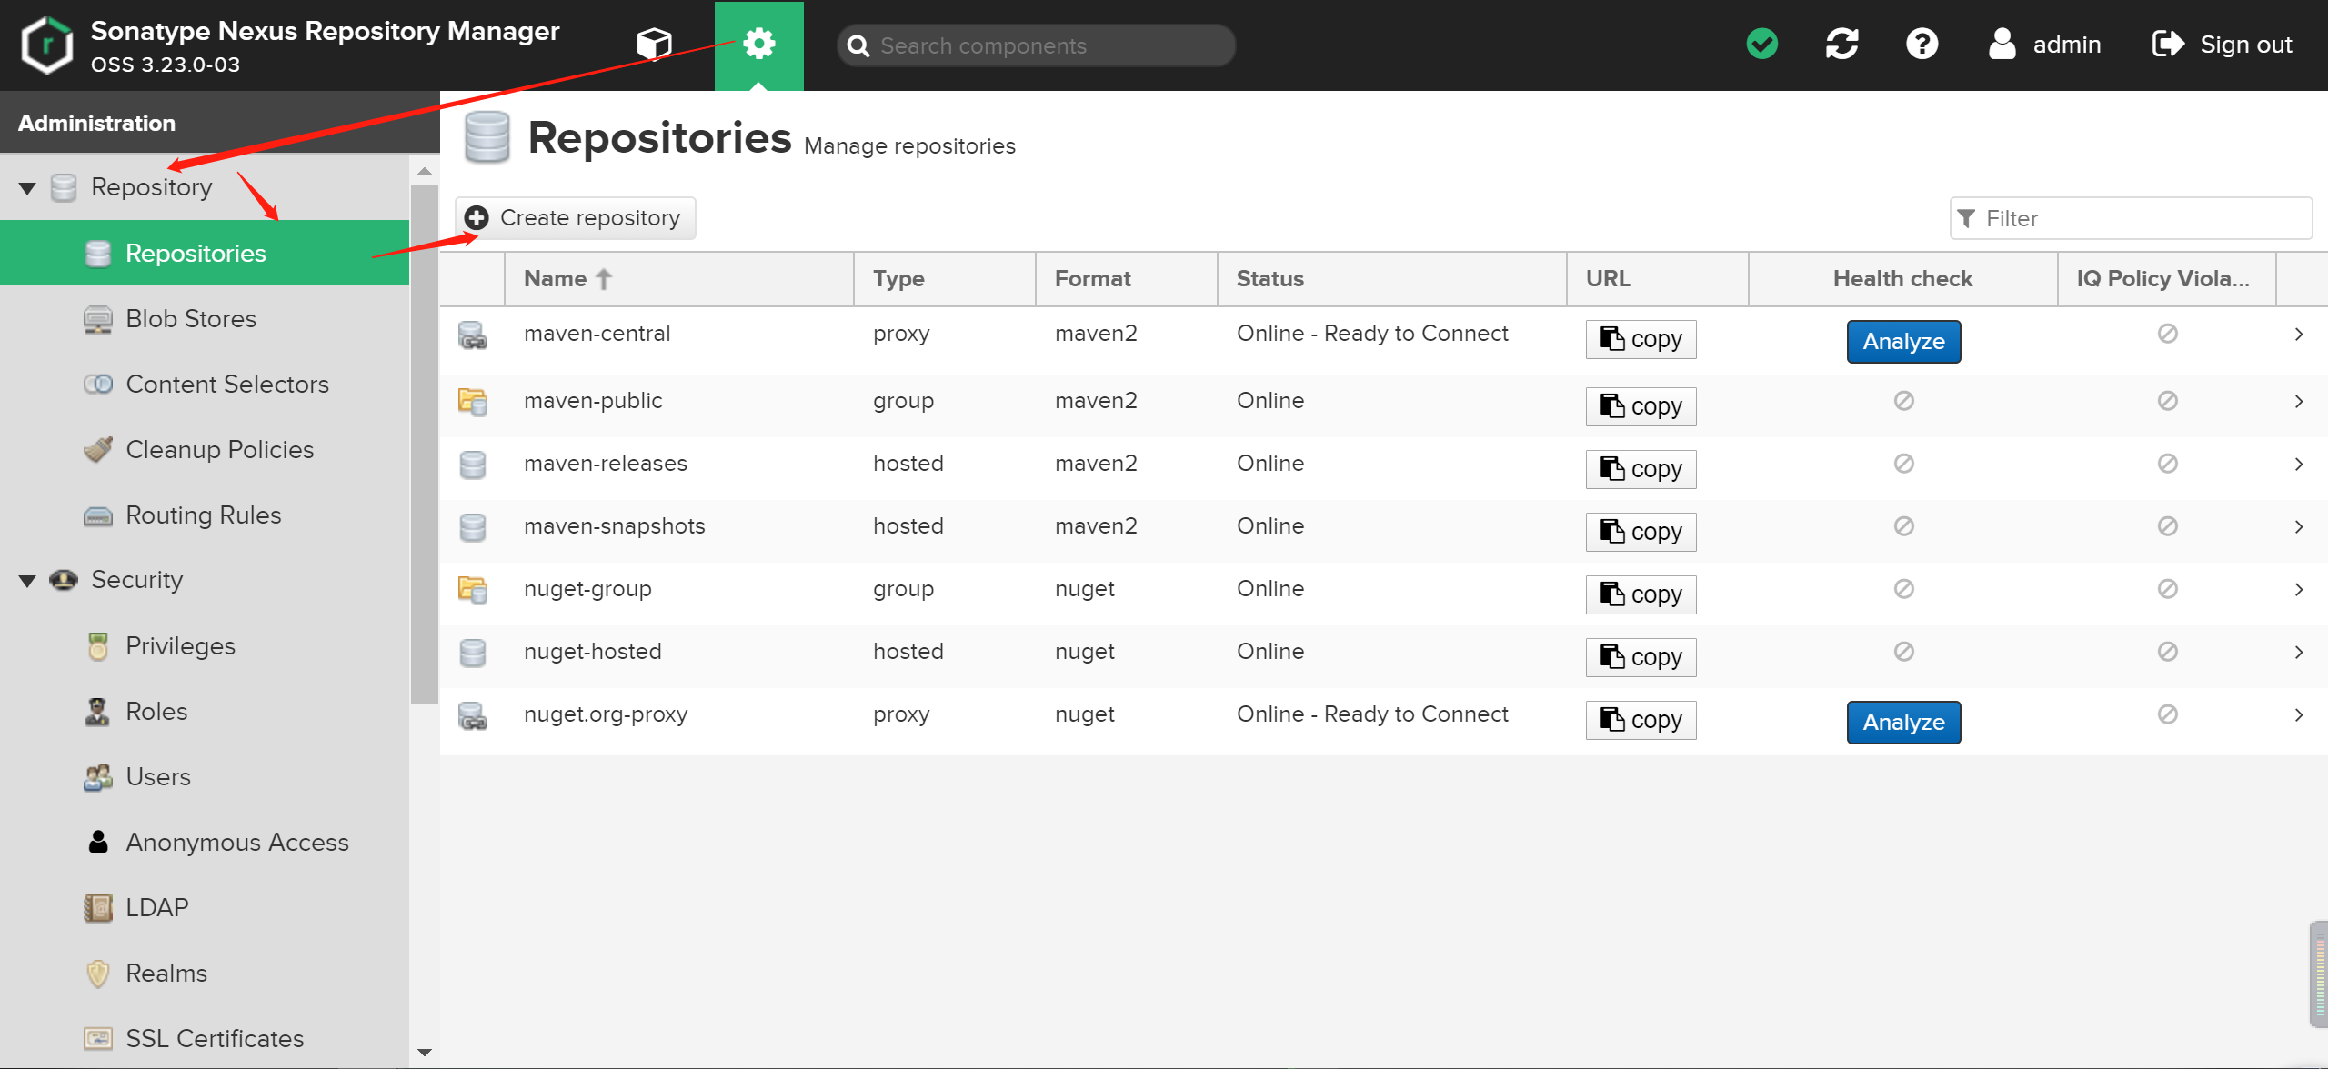Open Blob Stores in sidebar

point(191,319)
